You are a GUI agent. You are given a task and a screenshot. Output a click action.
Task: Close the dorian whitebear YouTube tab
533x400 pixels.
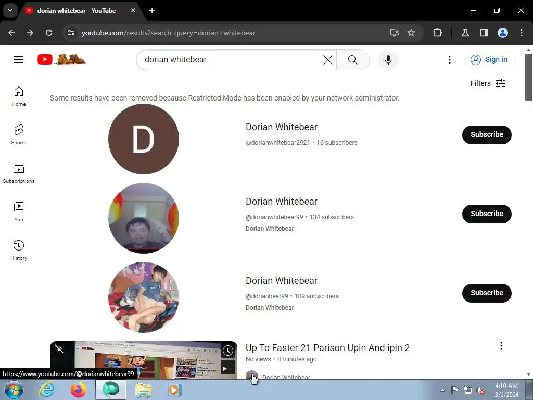point(133,10)
